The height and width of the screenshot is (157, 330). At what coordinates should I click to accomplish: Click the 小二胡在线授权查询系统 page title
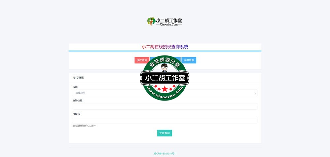click(x=165, y=47)
